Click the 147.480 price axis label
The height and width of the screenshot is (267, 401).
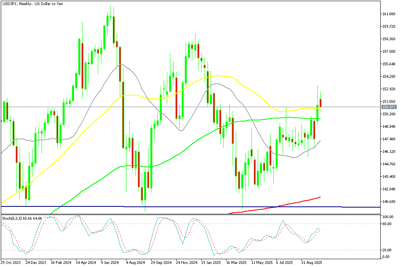point(390,139)
